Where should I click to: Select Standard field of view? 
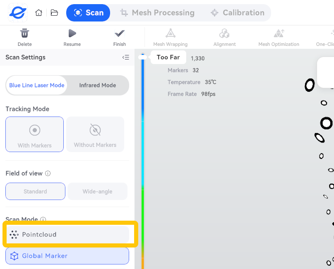pyautogui.click(x=35, y=191)
